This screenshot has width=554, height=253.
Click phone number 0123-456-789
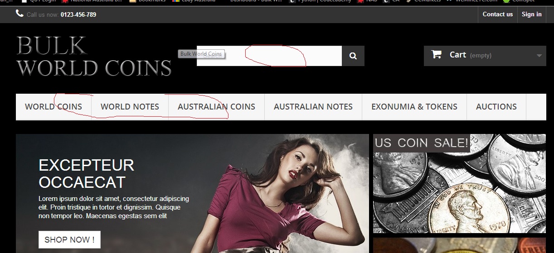click(78, 14)
